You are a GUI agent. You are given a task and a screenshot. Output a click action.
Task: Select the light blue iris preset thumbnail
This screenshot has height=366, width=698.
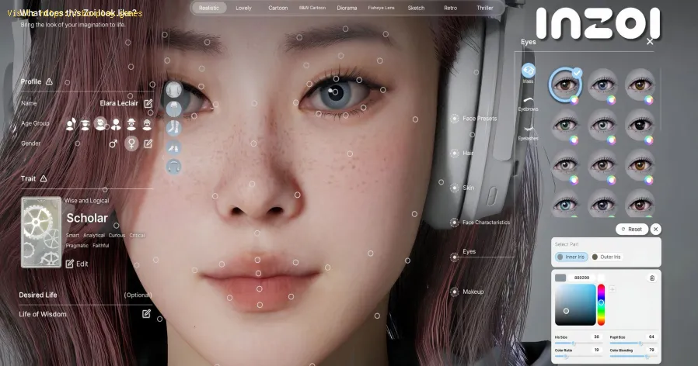point(565,204)
